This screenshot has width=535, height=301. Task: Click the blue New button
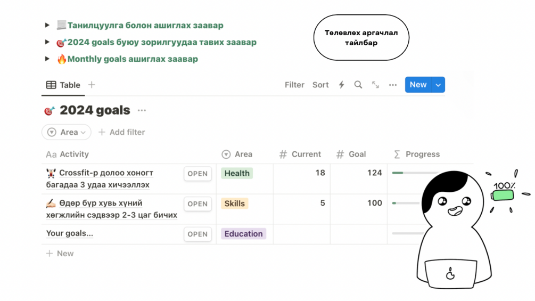click(x=418, y=85)
